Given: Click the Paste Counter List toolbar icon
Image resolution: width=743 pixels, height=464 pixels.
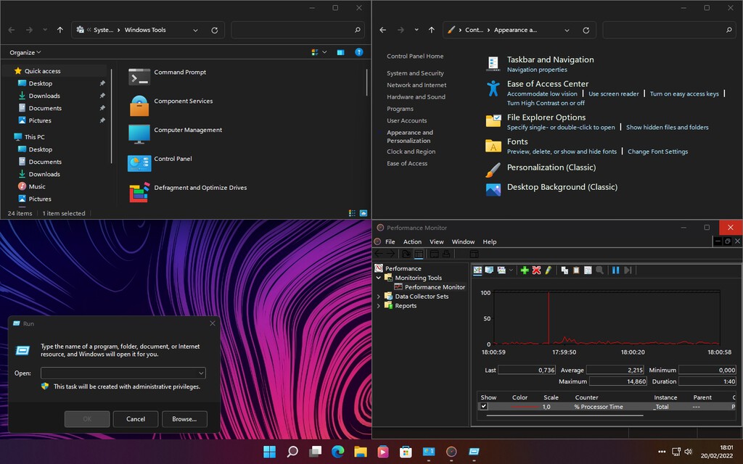Looking at the screenshot, I should coord(576,270).
